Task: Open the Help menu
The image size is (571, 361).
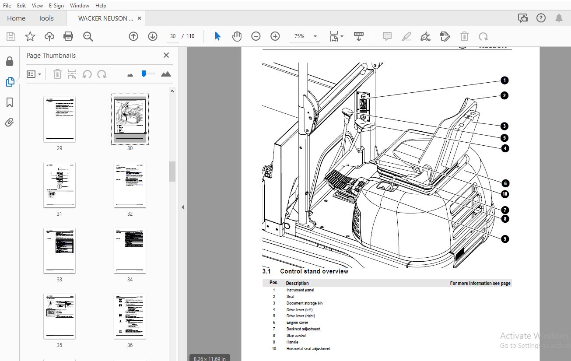Action: point(101,5)
